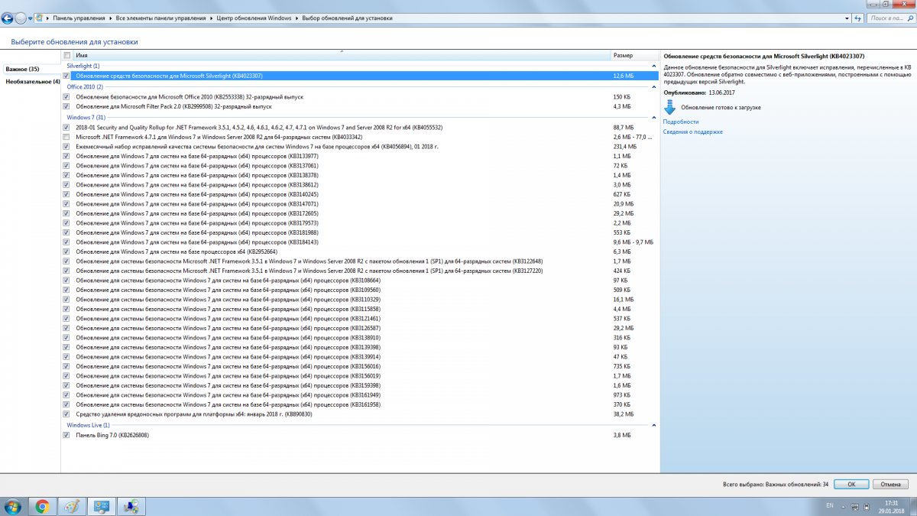Open the Windows Start menu orb
The height and width of the screenshot is (516, 917).
14,506
